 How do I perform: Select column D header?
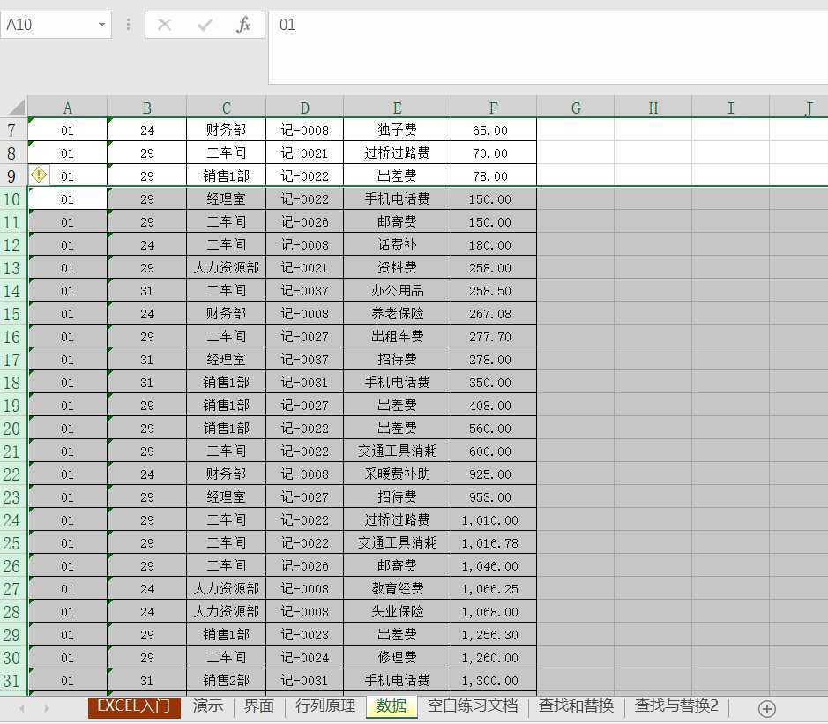point(305,108)
